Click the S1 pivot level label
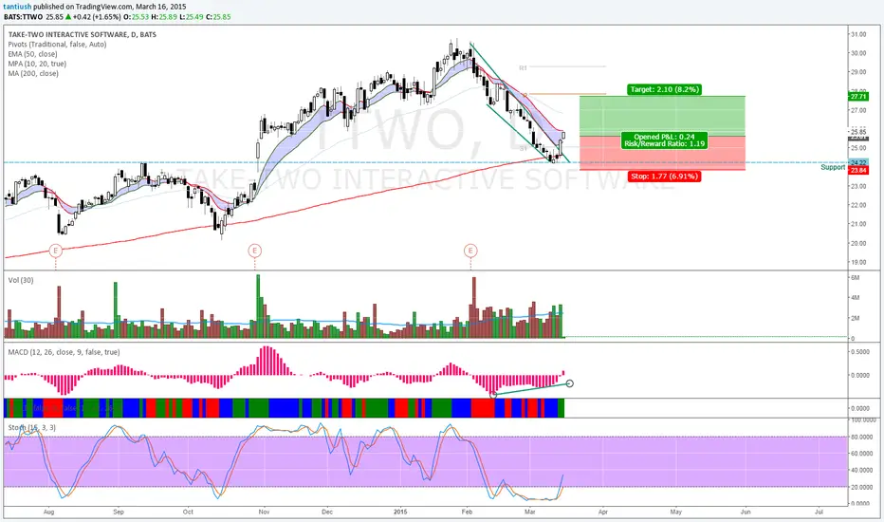 pyautogui.click(x=524, y=148)
